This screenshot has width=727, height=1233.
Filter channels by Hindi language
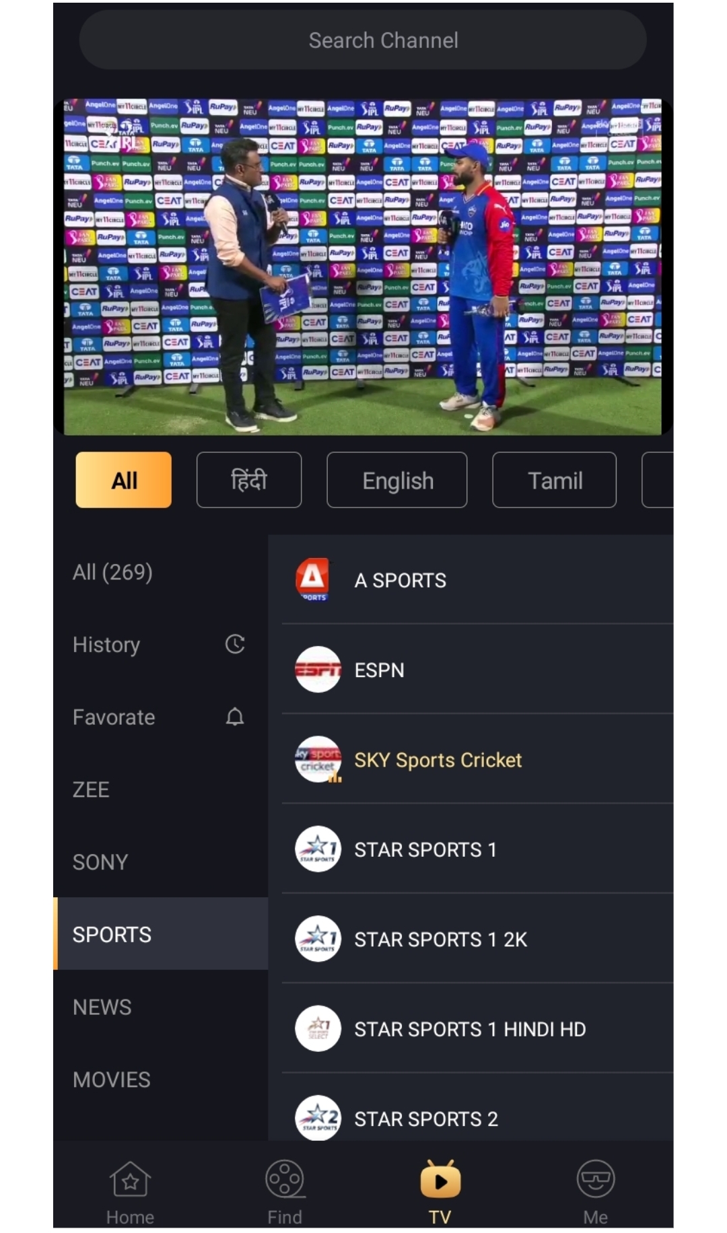tap(249, 480)
